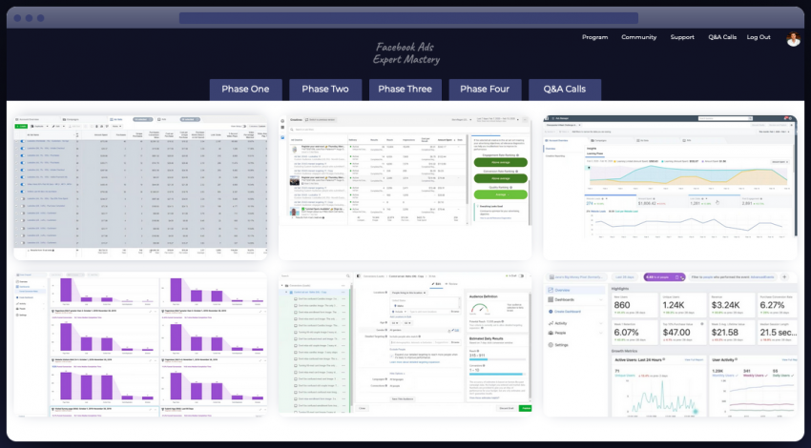This screenshot has width=811, height=448.
Task: Click the 6.27% conversion rate value
Action: pyautogui.click(x=772, y=305)
